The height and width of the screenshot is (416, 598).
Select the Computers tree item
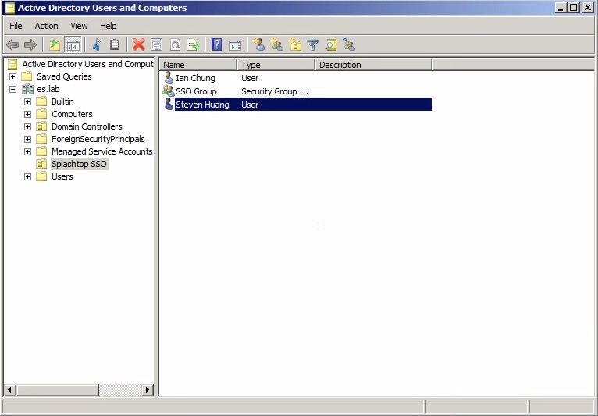click(72, 114)
